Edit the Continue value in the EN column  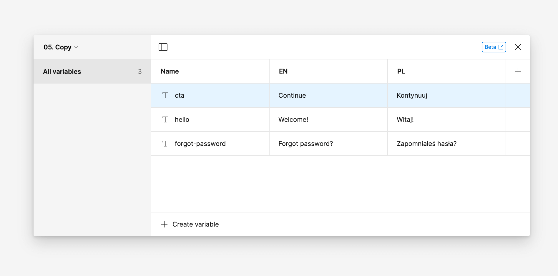[292, 95]
